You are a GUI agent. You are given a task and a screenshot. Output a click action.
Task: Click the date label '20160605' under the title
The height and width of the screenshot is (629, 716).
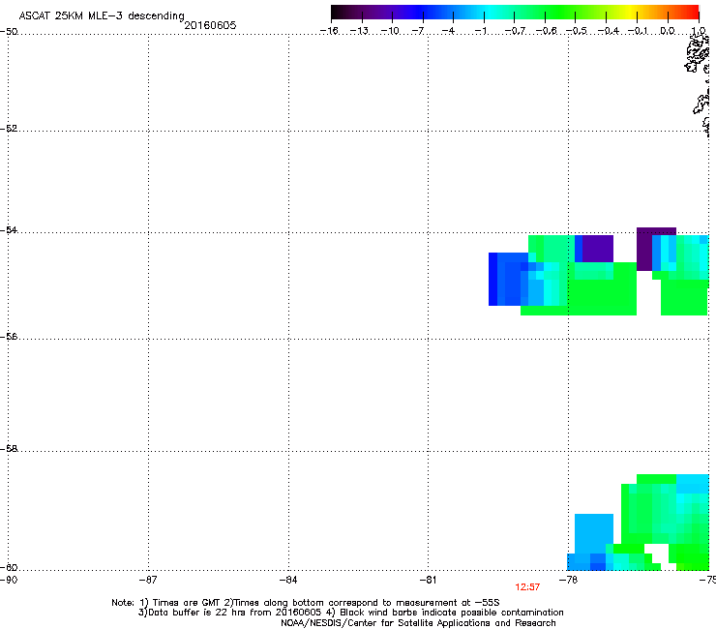pos(210,25)
